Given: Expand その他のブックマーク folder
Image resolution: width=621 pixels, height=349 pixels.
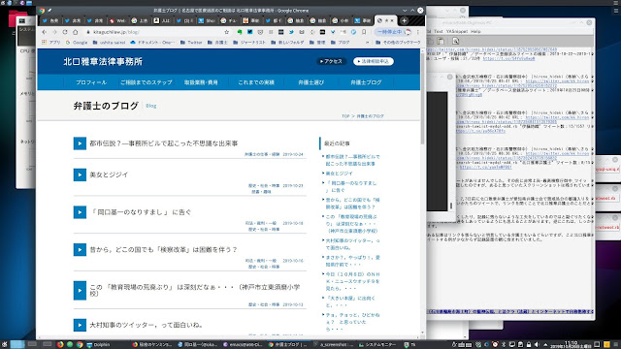Looking at the screenshot, I should click(x=398, y=42).
